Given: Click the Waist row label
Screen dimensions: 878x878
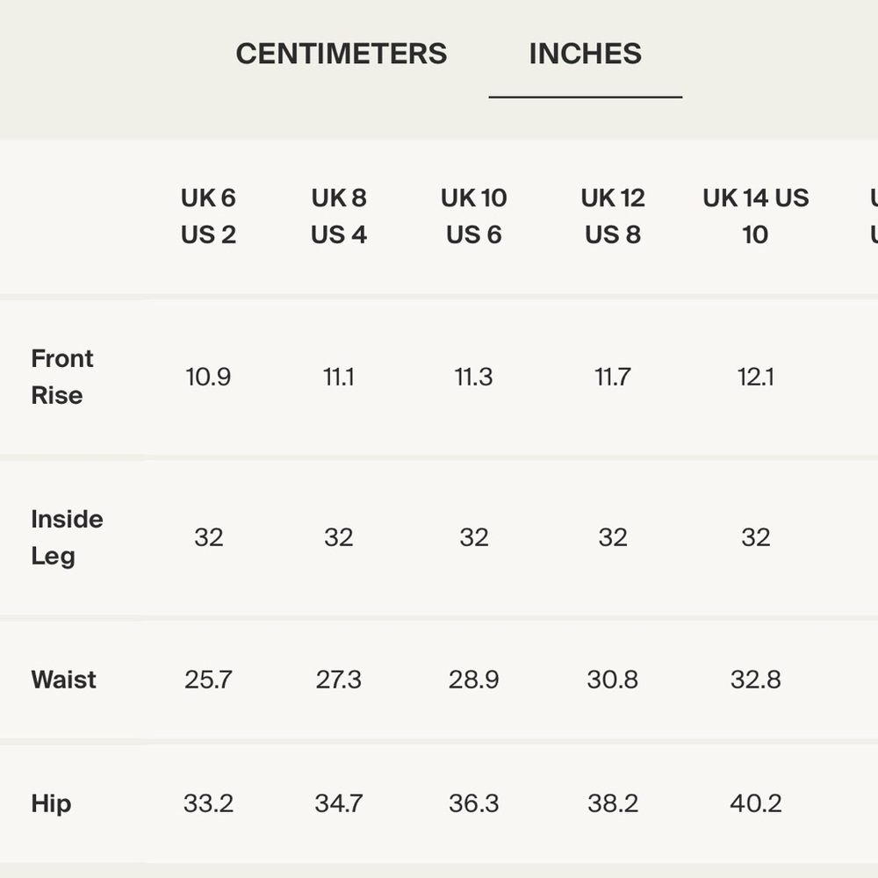Looking at the screenshot, I should (x=63, y=680).
